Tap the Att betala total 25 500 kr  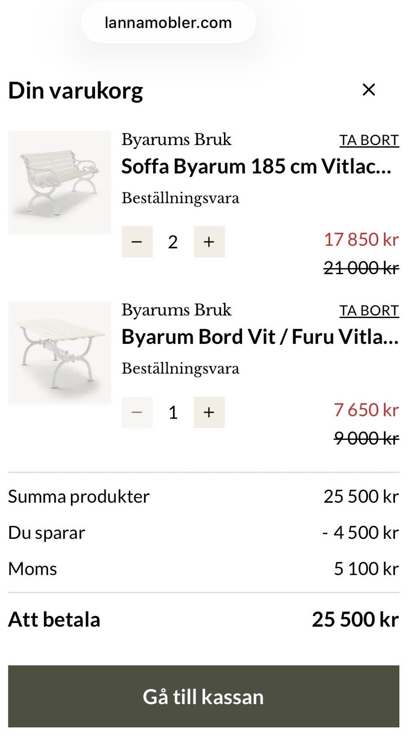coord(355,619)
